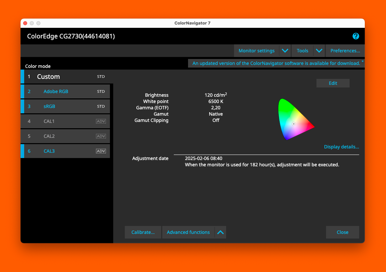The image size is (386, 272).
Task: Open the Display details... link
Action: point(341,147)
